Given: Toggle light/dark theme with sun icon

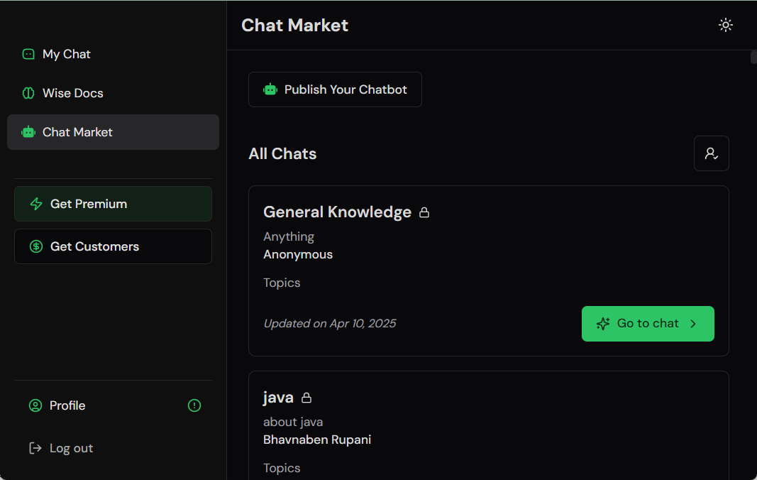Looking at the screenshot, I should (x=726, y=25).
